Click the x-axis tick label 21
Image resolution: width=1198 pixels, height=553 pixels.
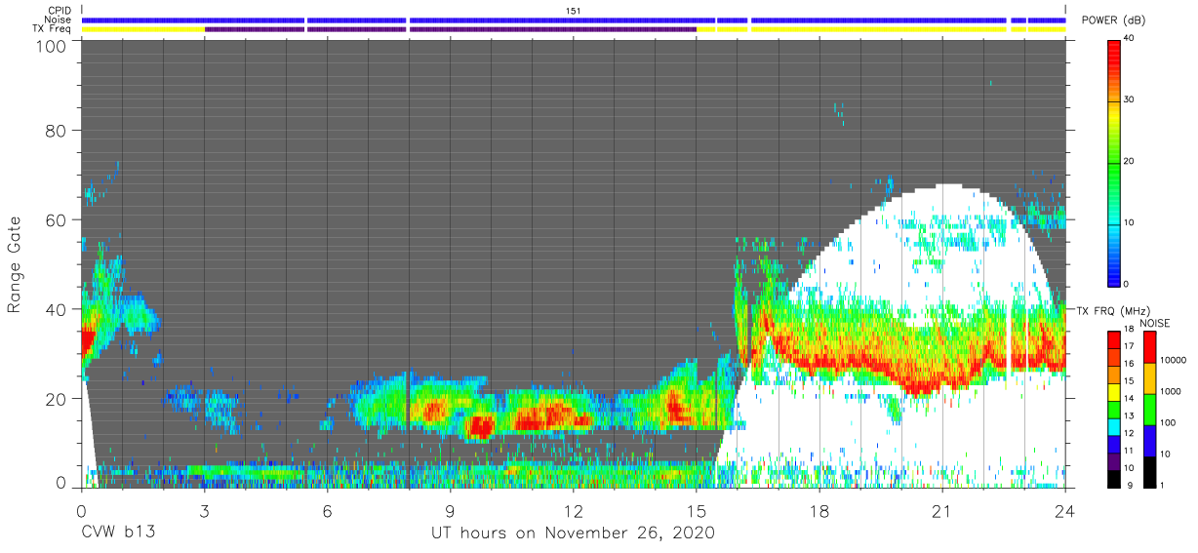(941, 510)
